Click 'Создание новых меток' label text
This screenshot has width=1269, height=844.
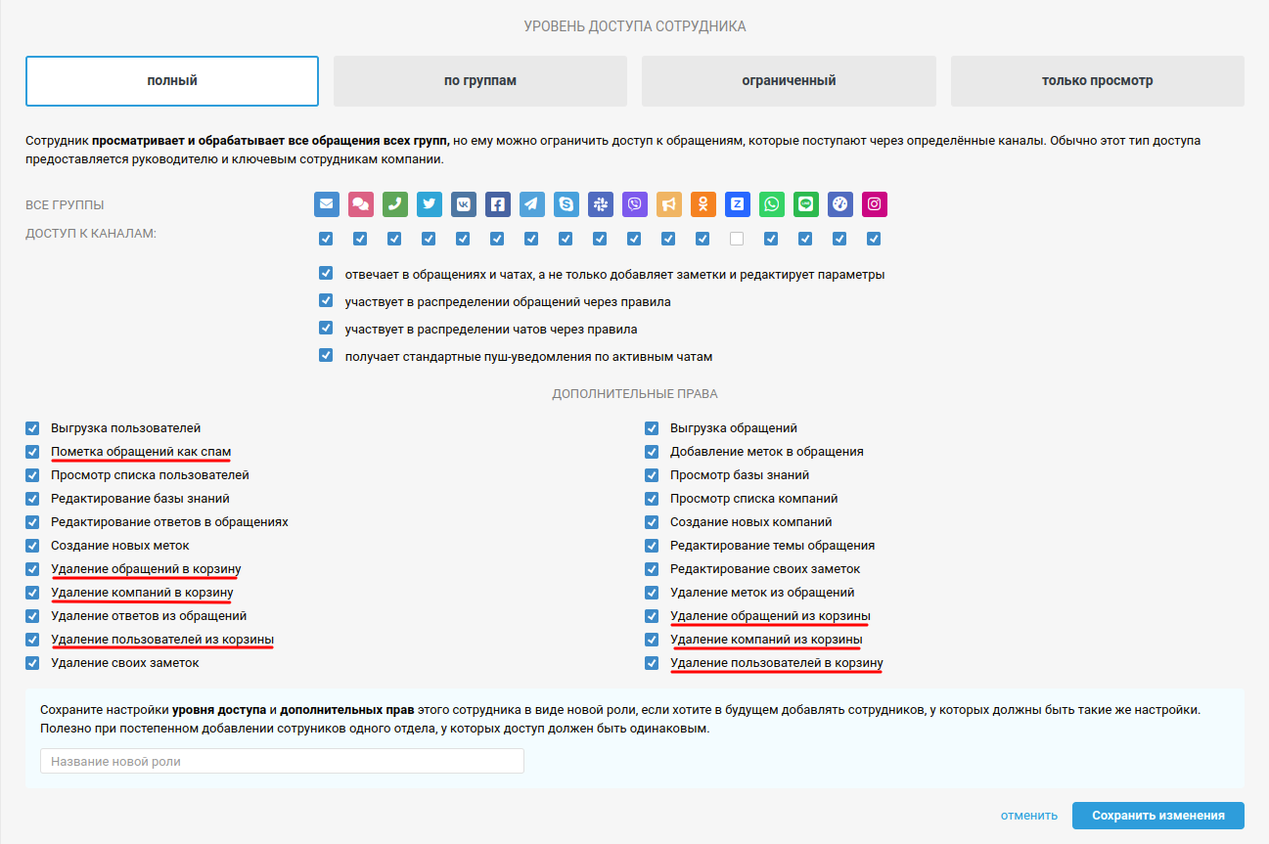120,546
